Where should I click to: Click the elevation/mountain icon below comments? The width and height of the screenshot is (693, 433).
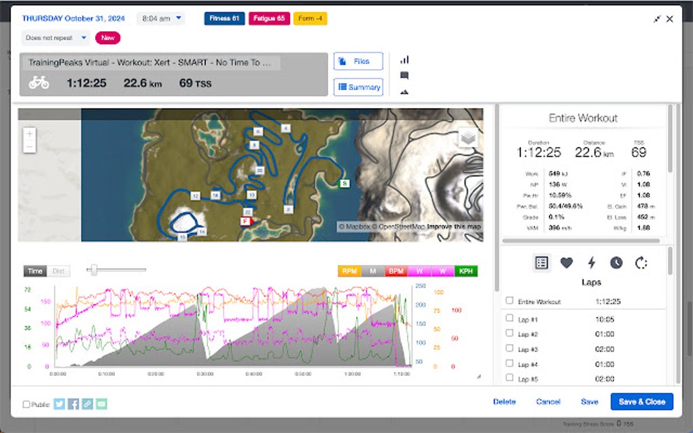(404, 90)
